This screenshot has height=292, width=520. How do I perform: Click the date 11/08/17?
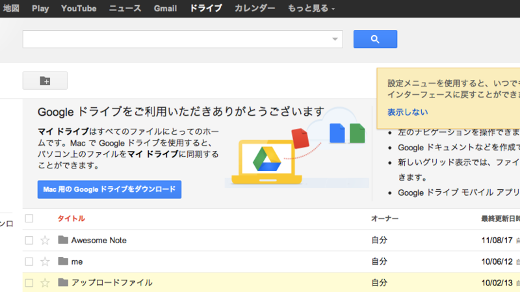pyautogui.click(x=497, y=240)
